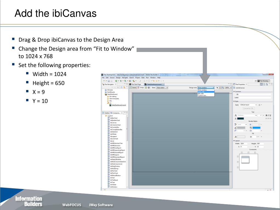Image resolution: width=280 pixels, height=210 pixels.
Task: Click the Bold text icon
Action: [266, 115]
